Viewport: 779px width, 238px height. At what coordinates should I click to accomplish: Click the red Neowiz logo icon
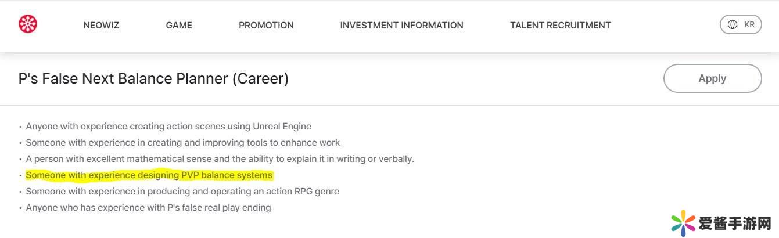point(28,24)
